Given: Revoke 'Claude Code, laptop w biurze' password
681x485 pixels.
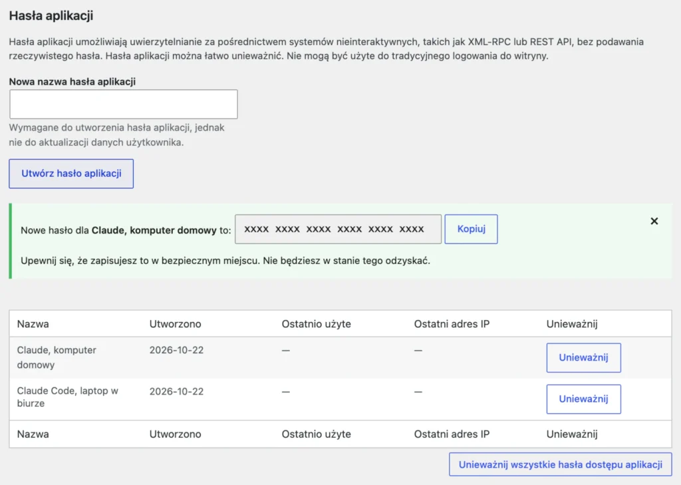Looking at the screenshot, I should pos(584,399).
